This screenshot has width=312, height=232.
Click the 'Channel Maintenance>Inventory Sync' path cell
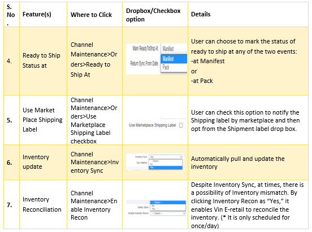(94, 163)
